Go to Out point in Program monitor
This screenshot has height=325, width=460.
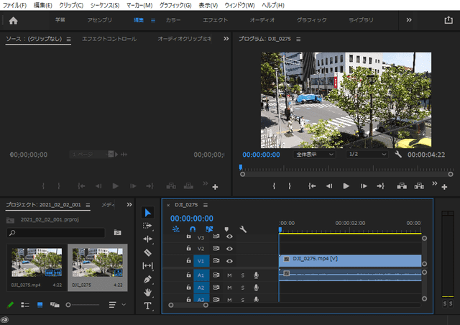point(380,186)
